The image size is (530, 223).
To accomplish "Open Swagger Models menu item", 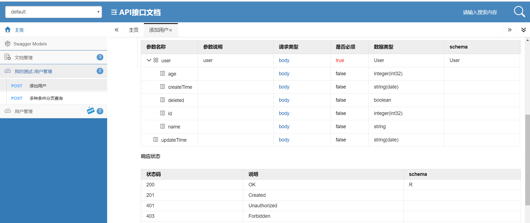I will coord(54,44).
